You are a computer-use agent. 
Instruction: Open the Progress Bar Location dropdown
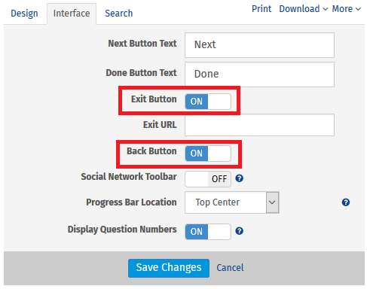point(232,202)
